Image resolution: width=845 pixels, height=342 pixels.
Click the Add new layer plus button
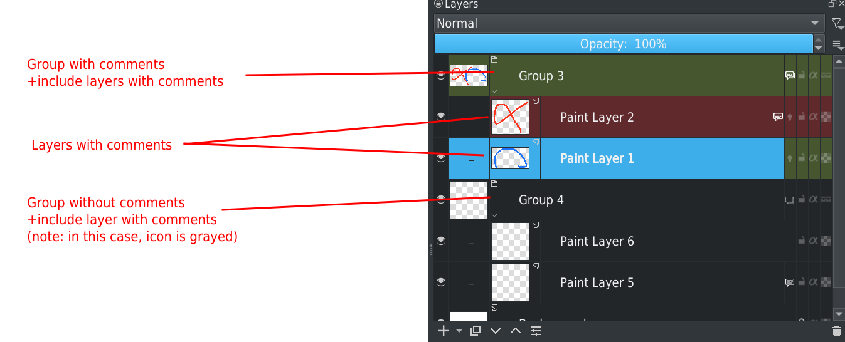[x=443, y=331]
